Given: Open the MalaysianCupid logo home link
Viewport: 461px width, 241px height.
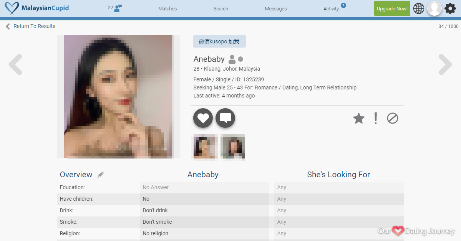Looking at the screenshot, I should pos(37,8).
